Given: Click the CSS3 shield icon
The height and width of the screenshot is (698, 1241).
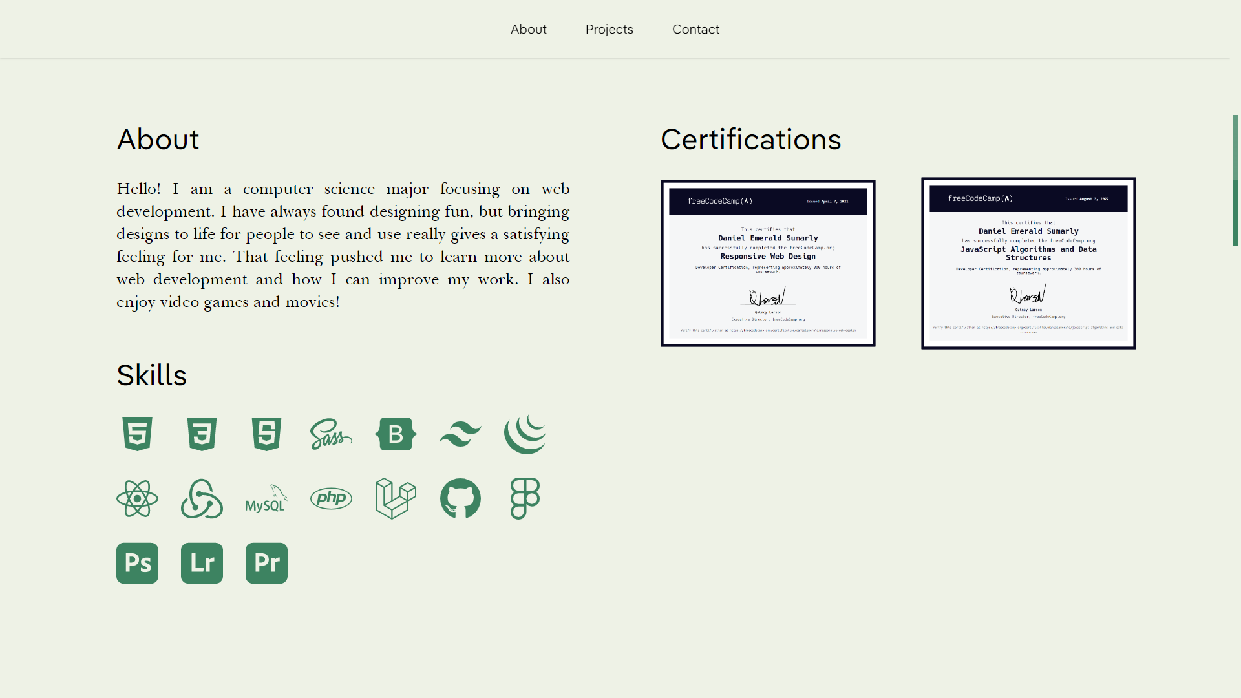Looking at the screenshot, I should tap(202, 434).
